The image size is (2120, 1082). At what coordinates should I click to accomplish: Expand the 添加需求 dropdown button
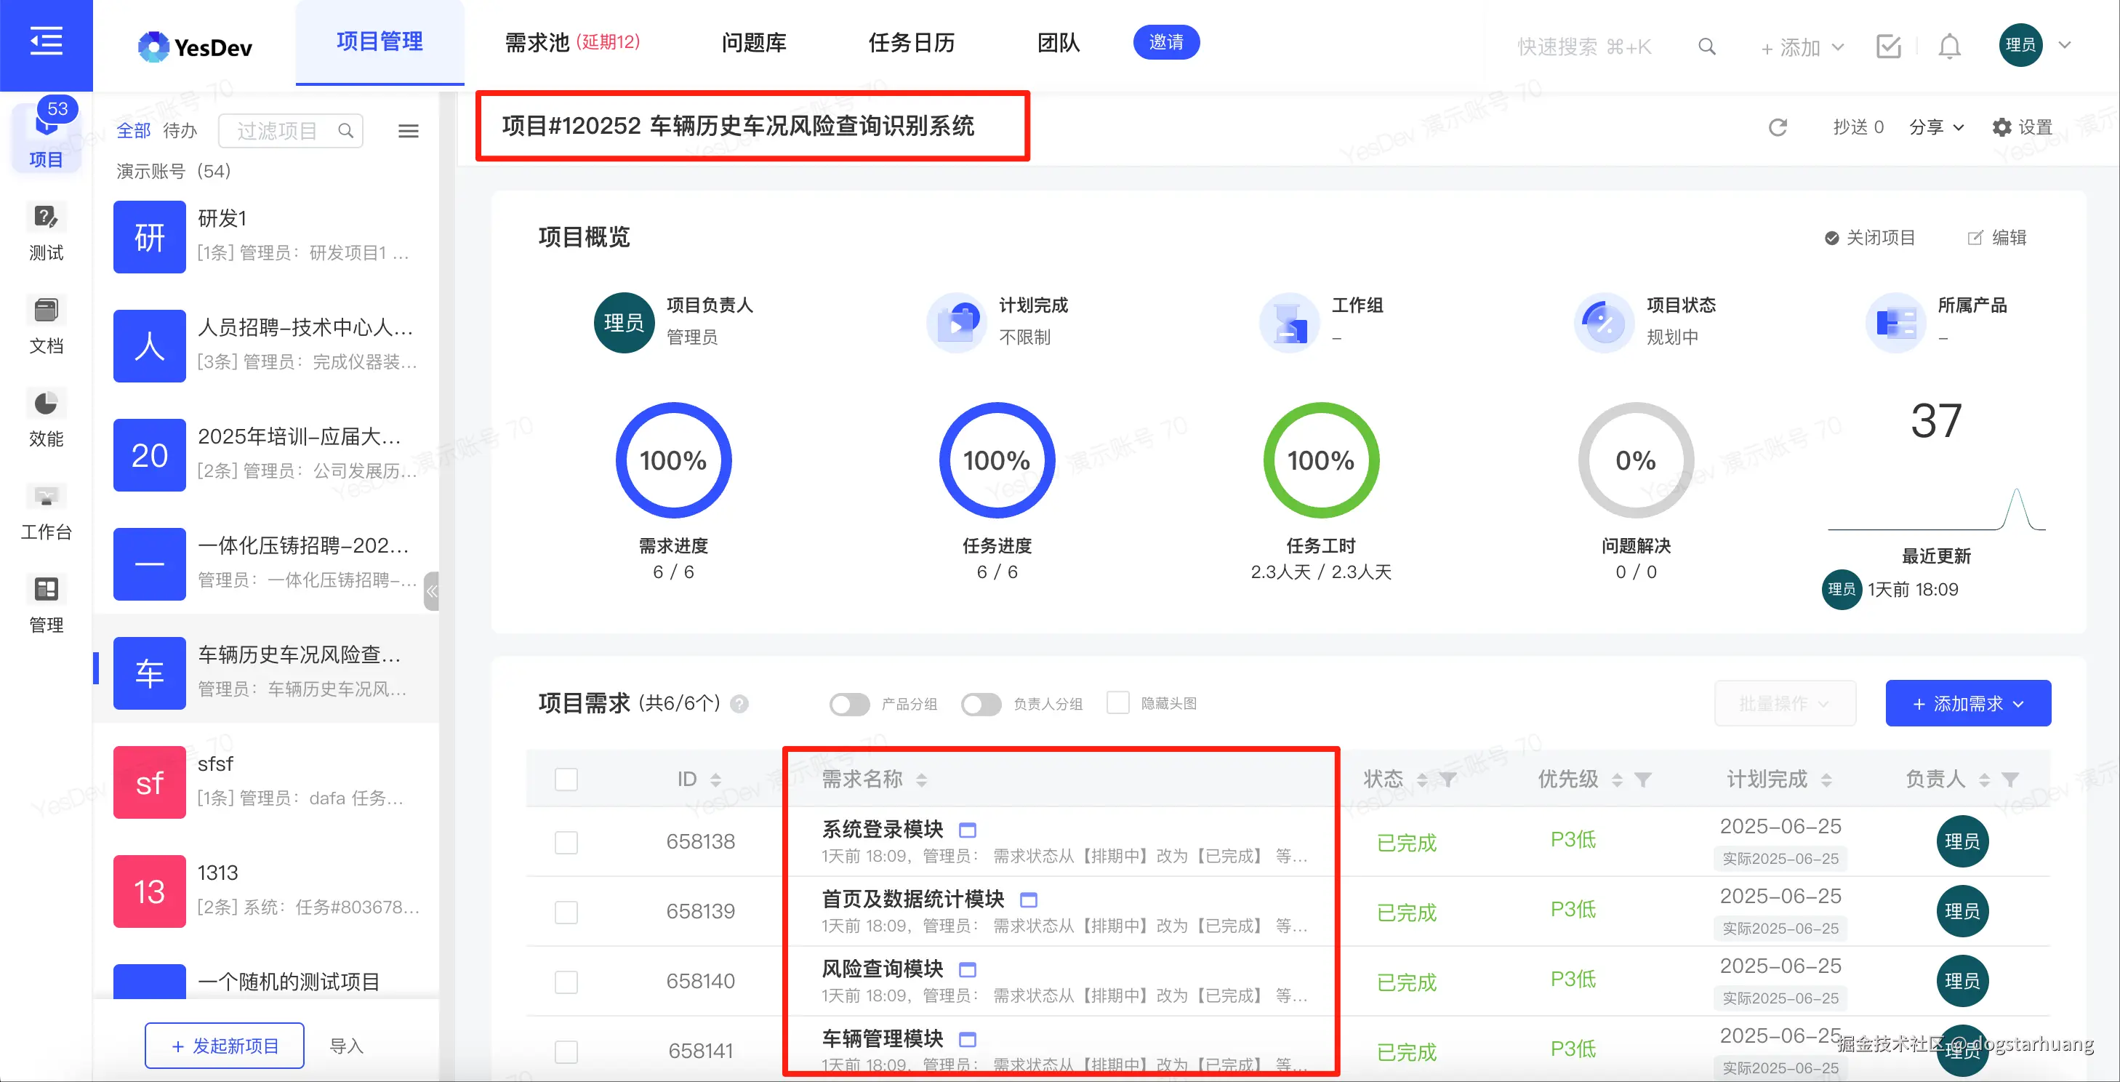point(1967,703)
